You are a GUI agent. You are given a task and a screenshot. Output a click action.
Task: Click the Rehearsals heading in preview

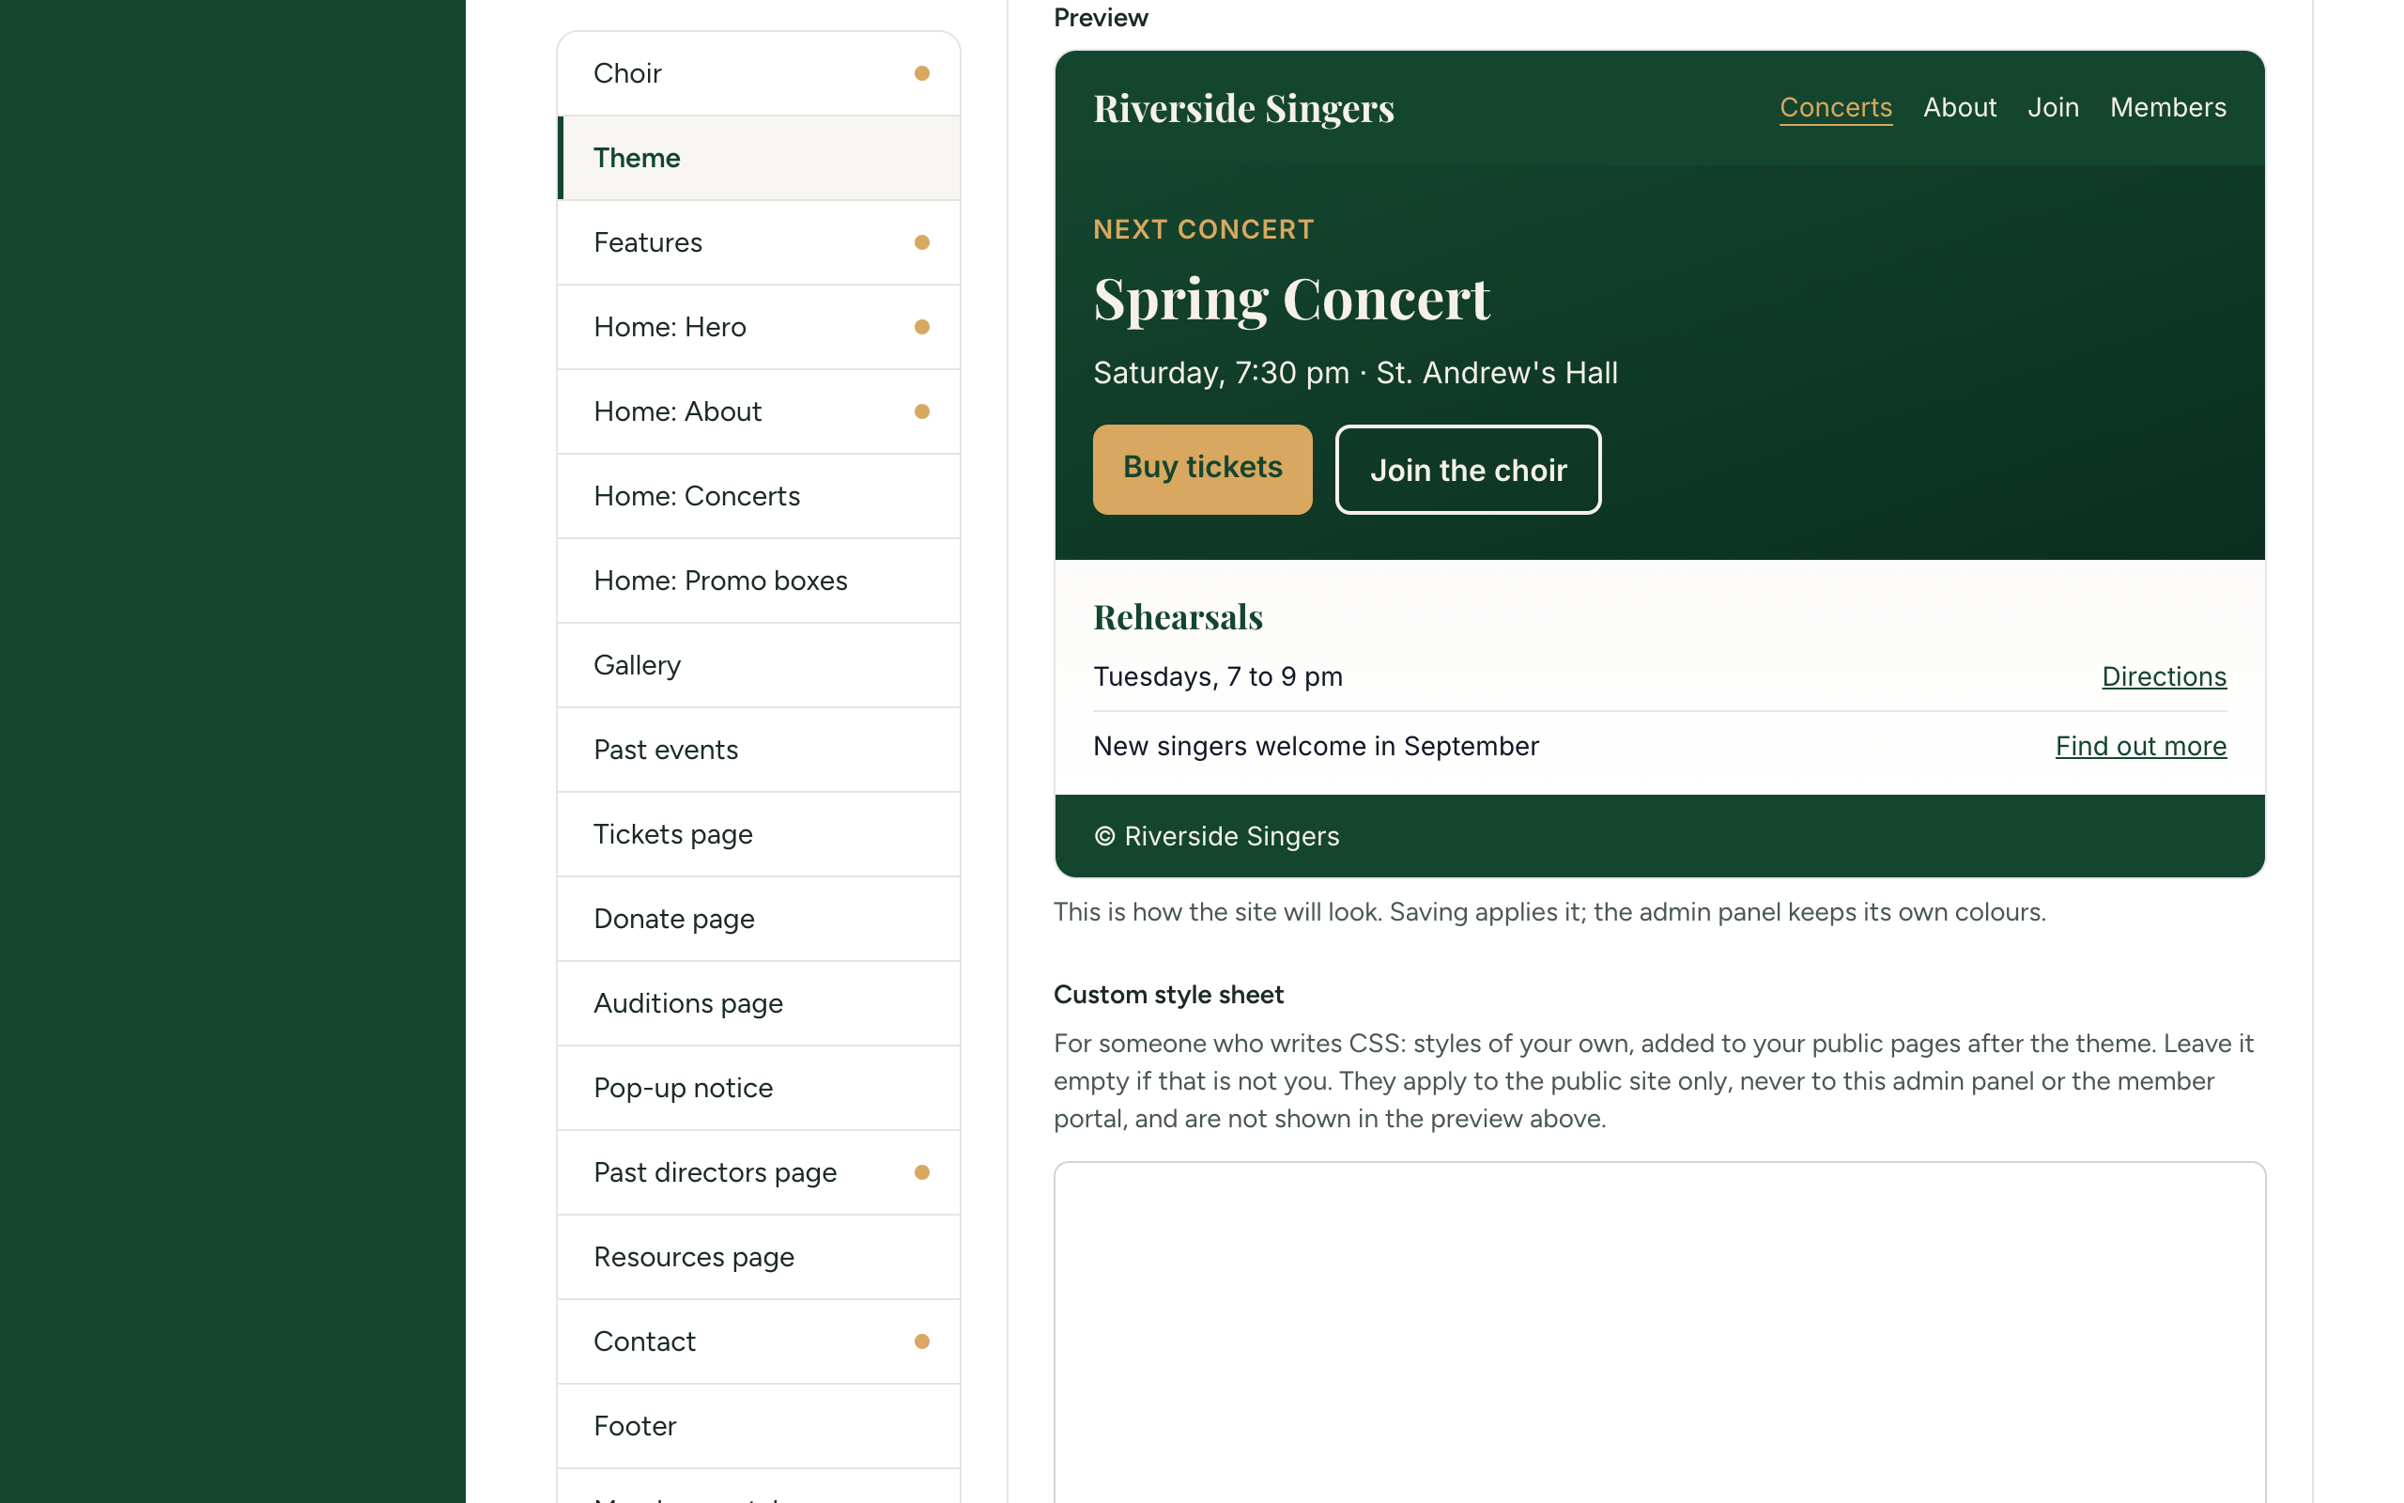1179,617
